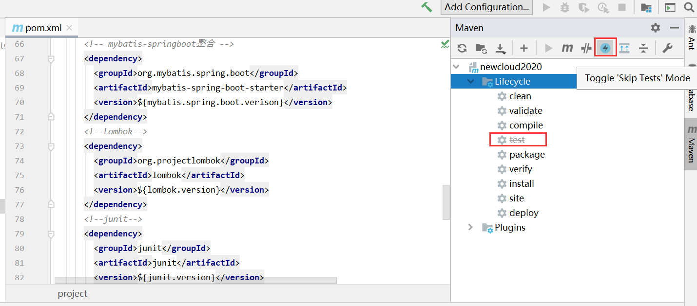
Task: Collapse all in Maven tree
Action: [643, 48]
